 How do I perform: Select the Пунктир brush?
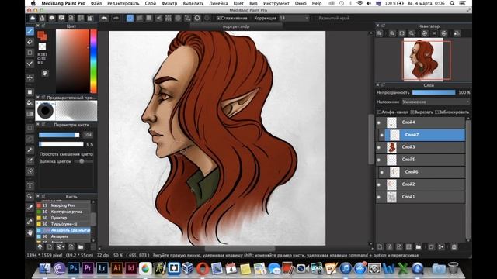click(64, 218)
